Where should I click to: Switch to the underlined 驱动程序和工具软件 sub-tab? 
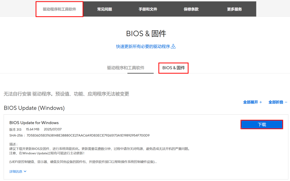126,68
